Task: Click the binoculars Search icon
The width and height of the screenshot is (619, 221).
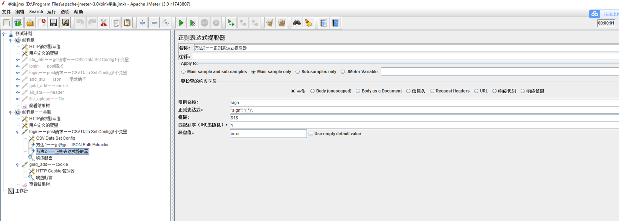Action: tap(297, 23)
